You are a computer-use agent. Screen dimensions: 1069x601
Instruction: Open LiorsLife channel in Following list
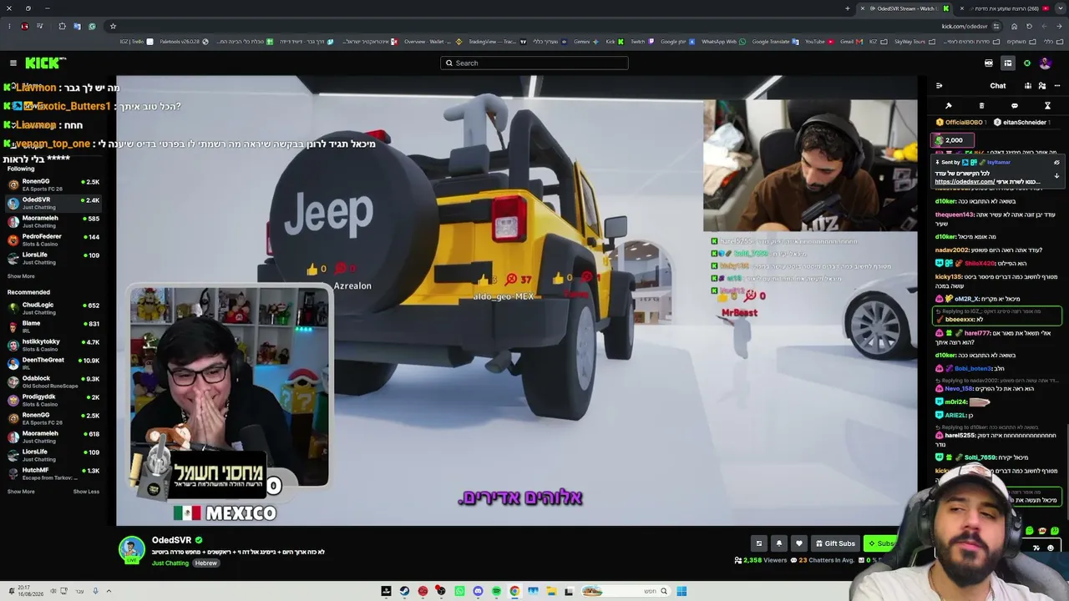53,258
